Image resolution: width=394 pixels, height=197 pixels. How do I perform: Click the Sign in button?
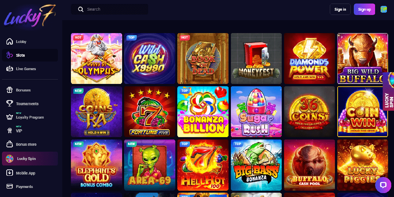pyautogui.click(x=340, y=9)
